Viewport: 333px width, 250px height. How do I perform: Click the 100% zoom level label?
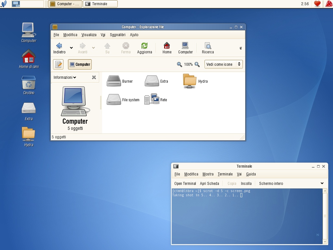188,64
